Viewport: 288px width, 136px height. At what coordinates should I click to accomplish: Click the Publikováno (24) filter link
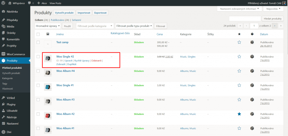60,20
